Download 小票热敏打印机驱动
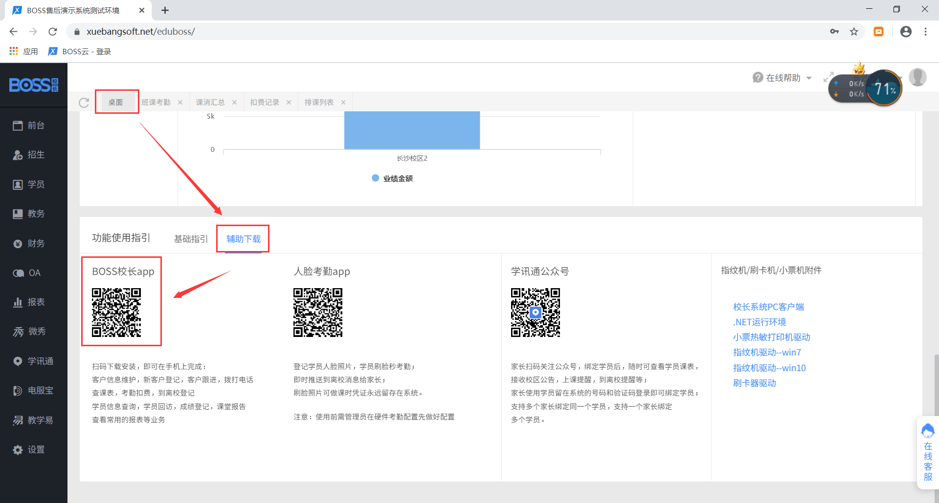 tap(771, 337)
